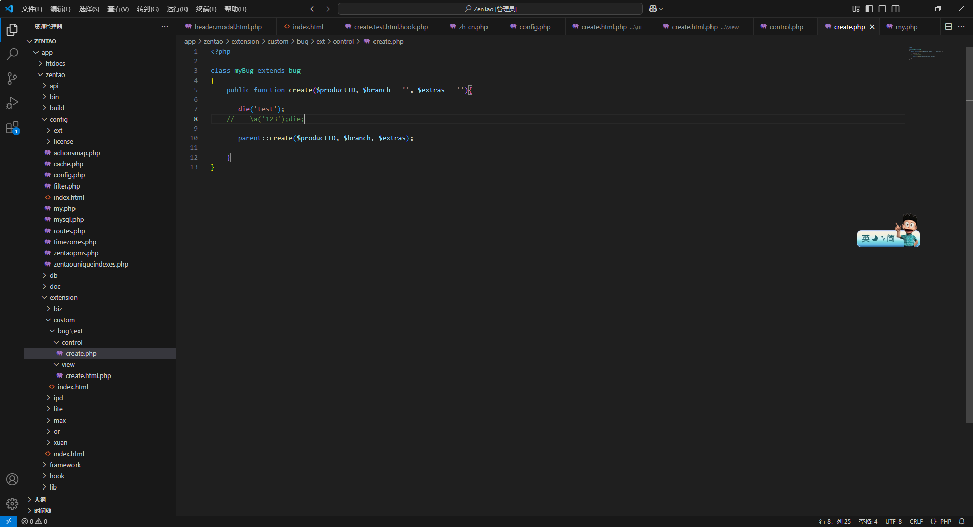Click the split editor right icon
Screen dimensions: 973x527
(x=948, y=27)
